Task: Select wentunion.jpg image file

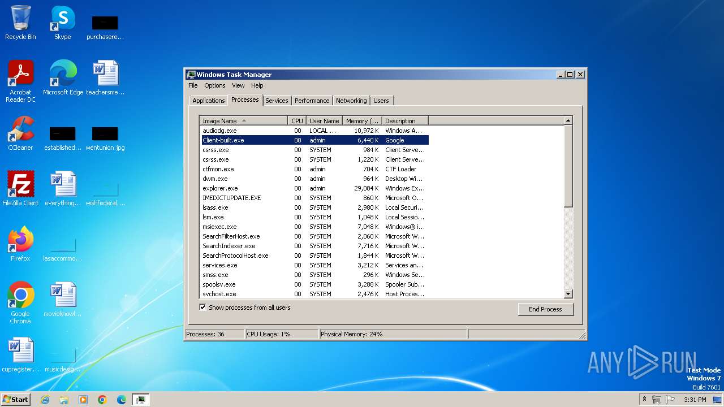Action: coord(105,138)
